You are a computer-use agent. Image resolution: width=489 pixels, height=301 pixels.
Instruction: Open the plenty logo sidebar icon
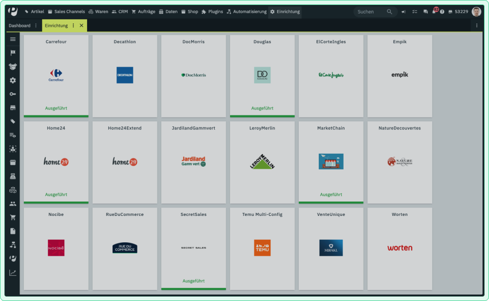click(x=13, y=258)
